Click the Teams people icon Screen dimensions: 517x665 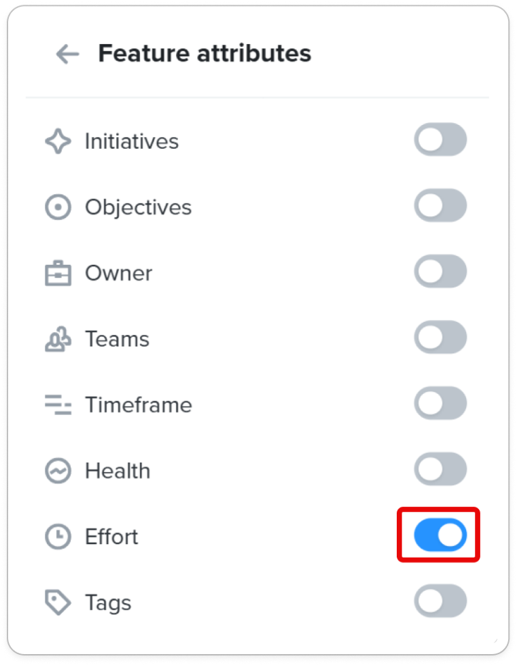(58, 339)
